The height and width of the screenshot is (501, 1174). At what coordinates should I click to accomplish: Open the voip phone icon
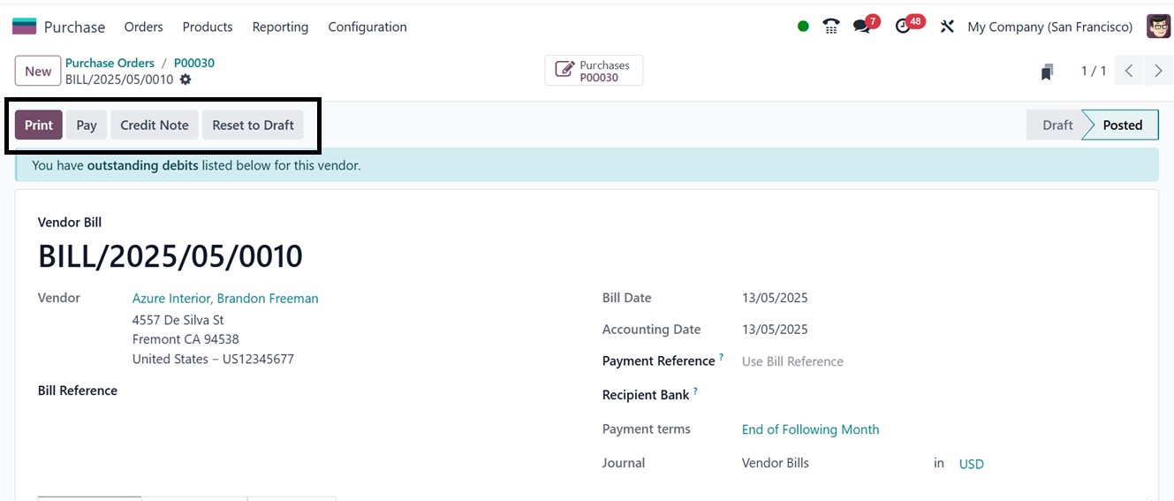click(830, 27)
